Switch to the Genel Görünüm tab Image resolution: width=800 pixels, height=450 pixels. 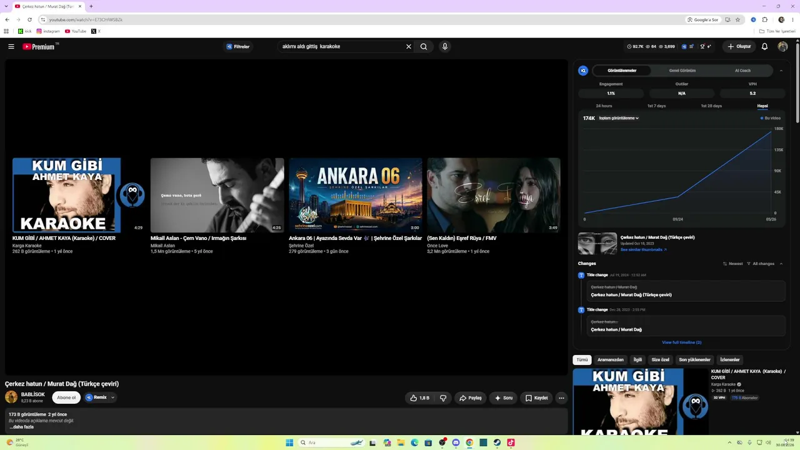682,71
